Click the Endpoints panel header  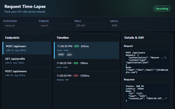pos(12,38)
